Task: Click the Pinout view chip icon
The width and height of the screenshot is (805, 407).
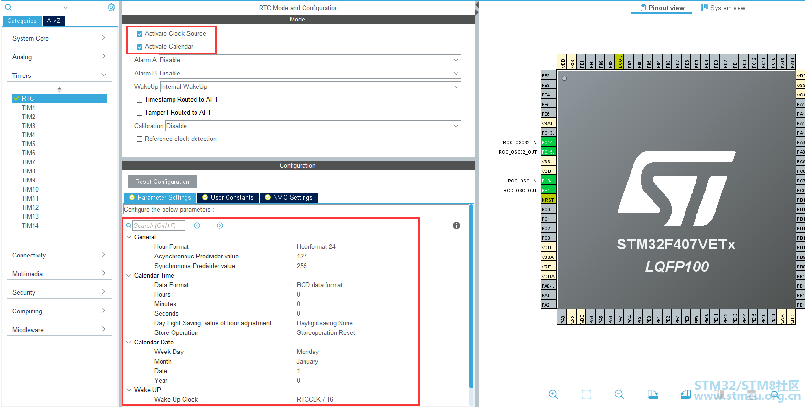Action: (x=643, y=8)
